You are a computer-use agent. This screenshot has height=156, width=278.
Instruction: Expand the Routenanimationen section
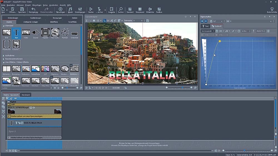point(4,59)
